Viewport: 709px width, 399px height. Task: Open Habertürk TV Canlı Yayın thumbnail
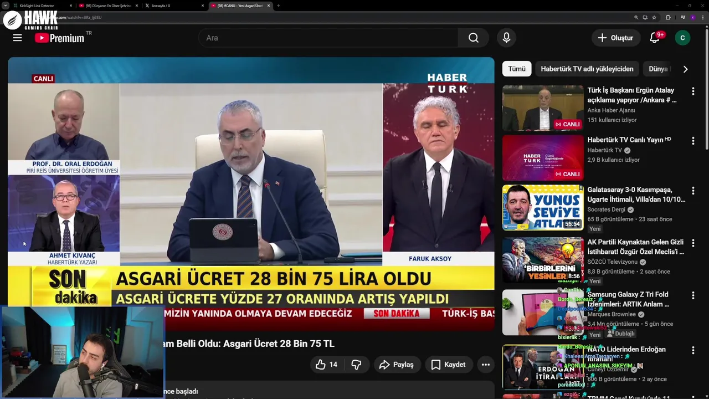[x=543, y=158]
